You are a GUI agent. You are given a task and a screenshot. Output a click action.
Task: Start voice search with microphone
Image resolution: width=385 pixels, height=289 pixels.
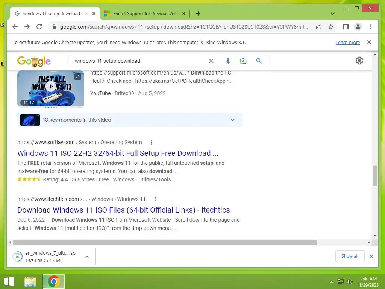(228, 61)
